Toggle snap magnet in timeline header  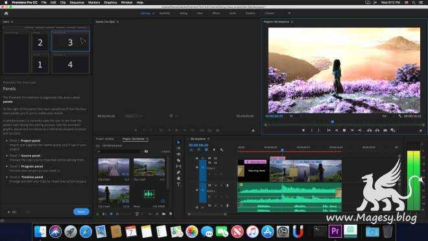[198, 149]
